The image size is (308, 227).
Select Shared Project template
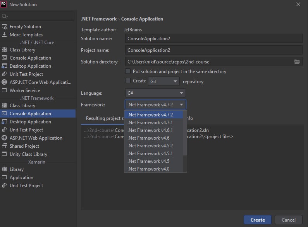coord(38,146)
